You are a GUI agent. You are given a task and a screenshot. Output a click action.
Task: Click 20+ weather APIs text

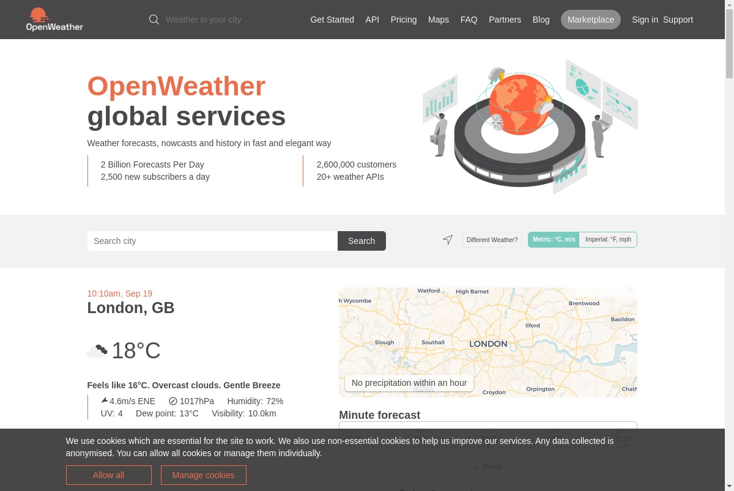click(x=350, y=177)
